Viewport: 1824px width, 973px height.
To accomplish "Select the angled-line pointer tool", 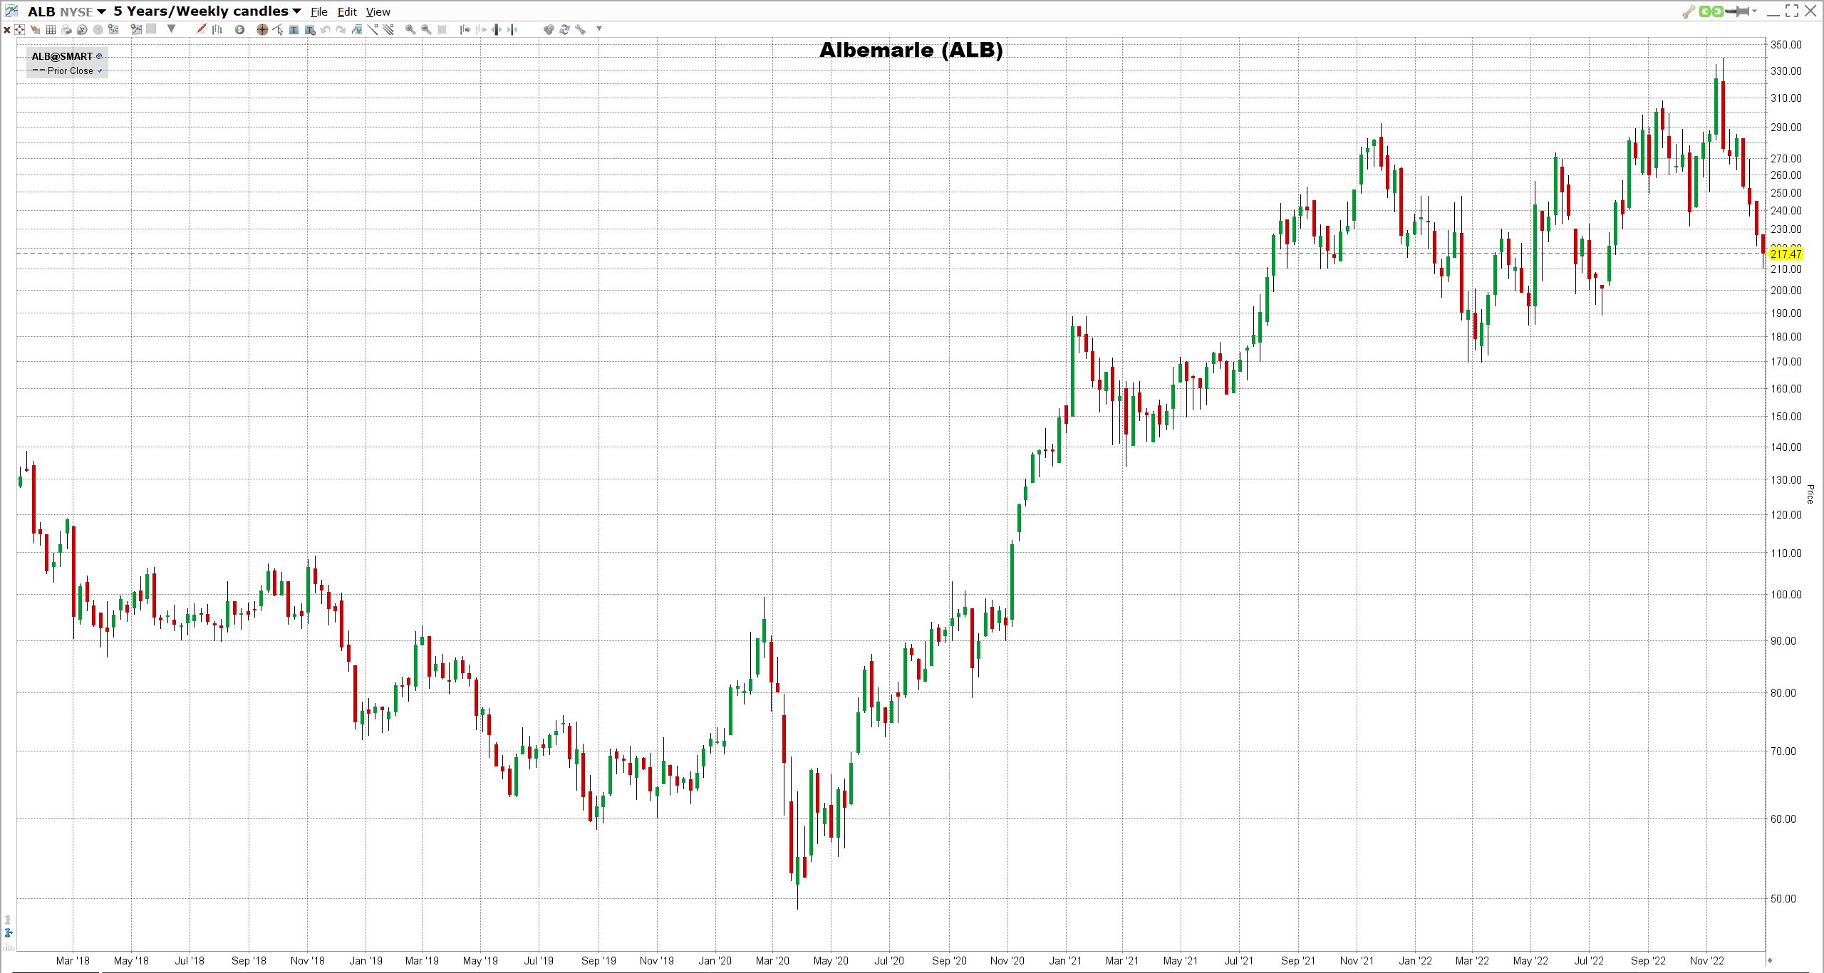I will tap(278, 29).
